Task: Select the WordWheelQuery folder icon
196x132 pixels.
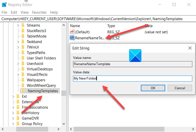Action: tap(23, 85)
